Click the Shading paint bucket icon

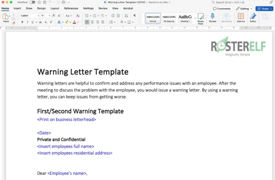[122, 22]
